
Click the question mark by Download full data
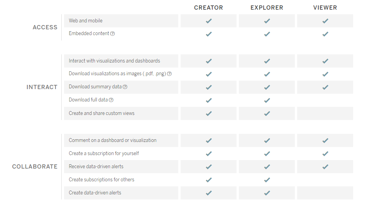(x=111, y=100)
